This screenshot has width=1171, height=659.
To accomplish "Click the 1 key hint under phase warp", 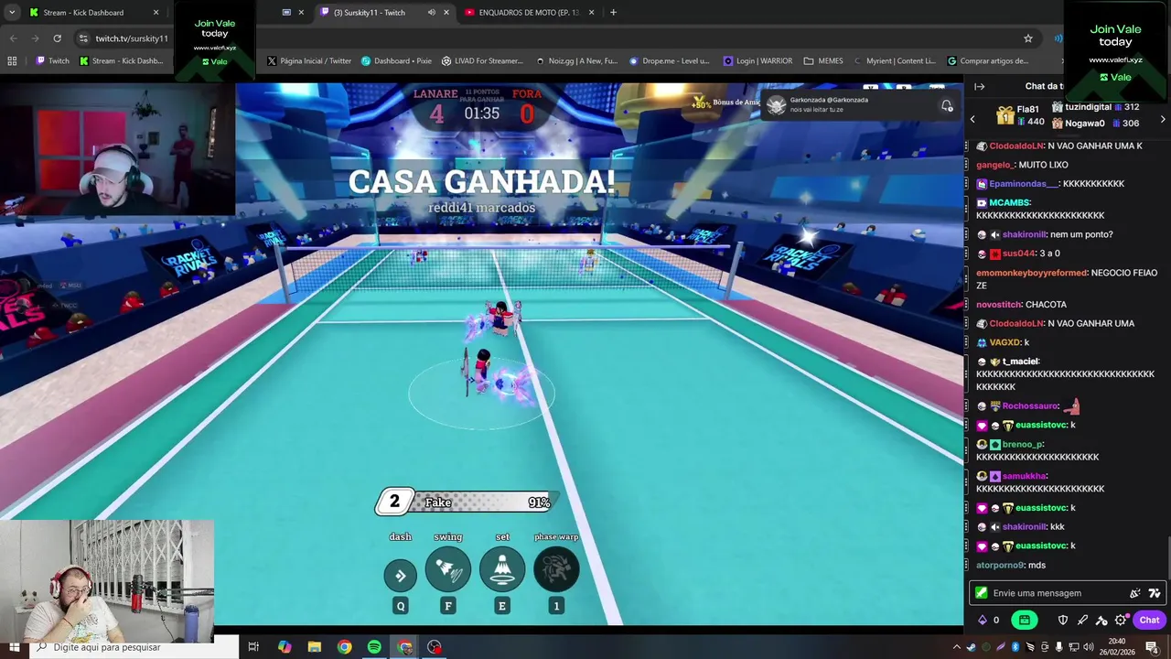I will (x=556, y=606).
